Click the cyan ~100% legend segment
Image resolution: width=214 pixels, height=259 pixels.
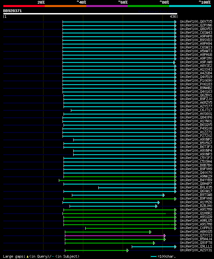point(190,6)
